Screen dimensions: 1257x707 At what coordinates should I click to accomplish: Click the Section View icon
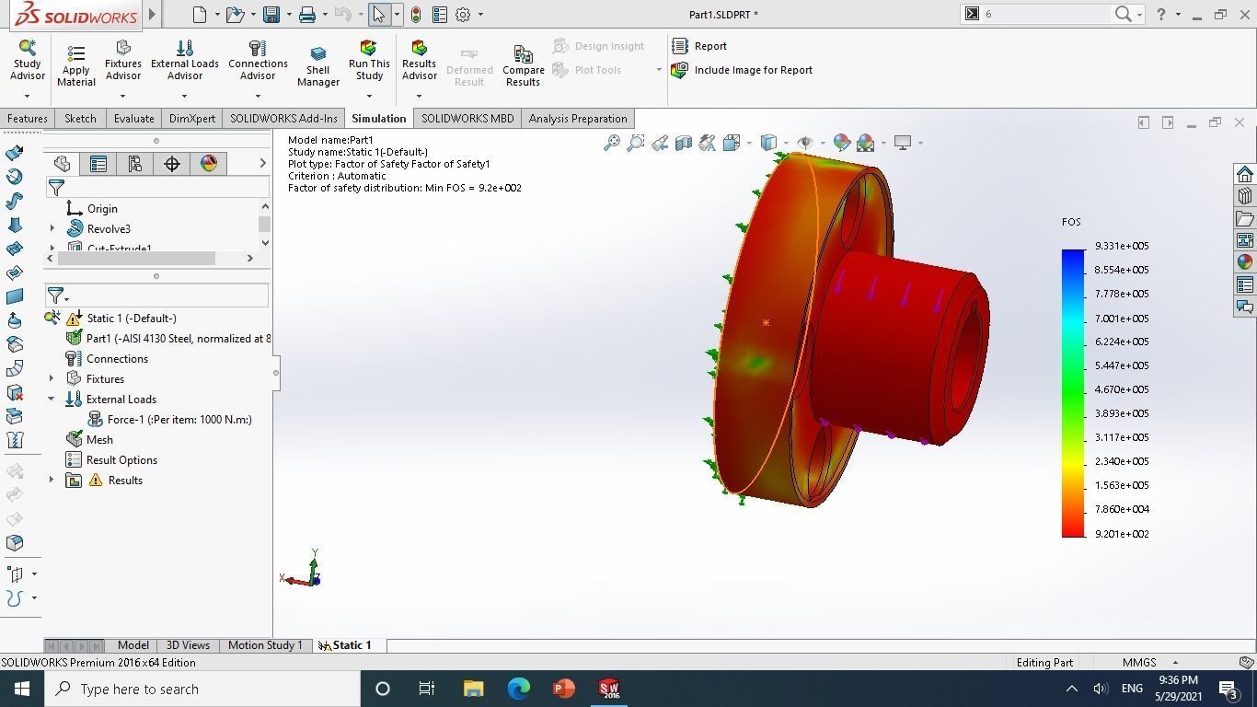(684, 143)
